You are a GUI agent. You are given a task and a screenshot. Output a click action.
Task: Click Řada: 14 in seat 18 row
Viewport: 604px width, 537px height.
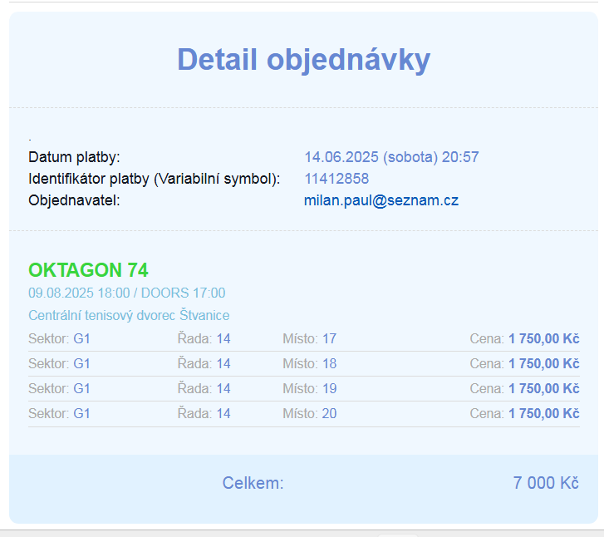tap(204, 363)
